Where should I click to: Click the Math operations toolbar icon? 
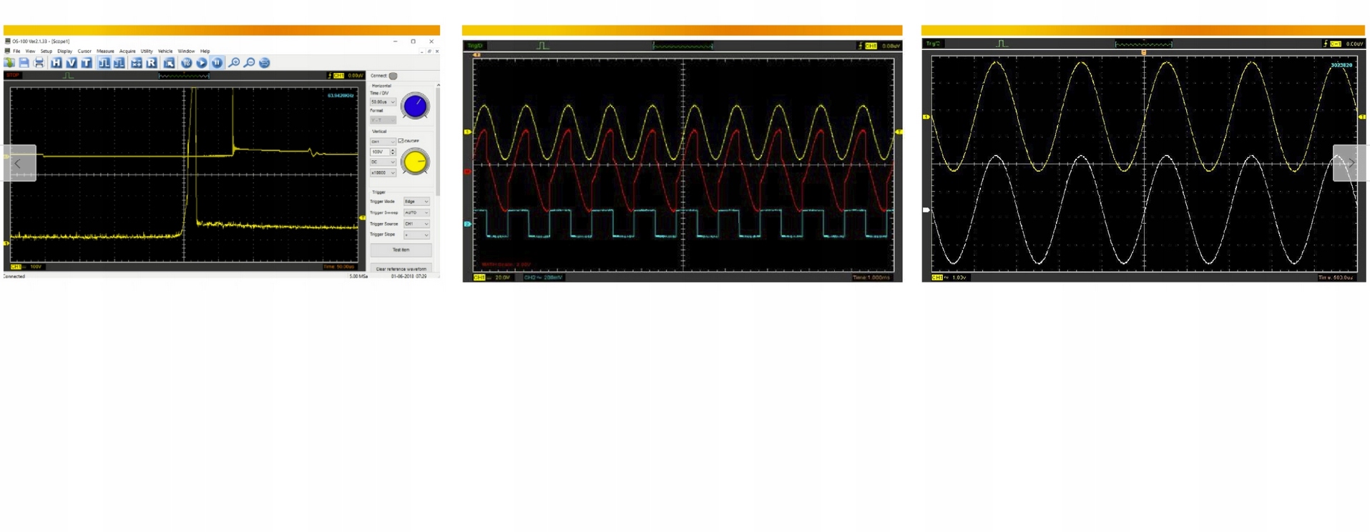(136, 63)
